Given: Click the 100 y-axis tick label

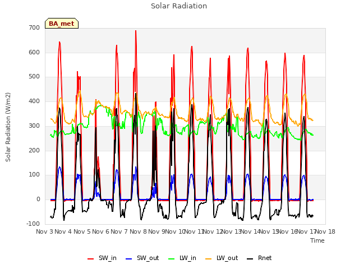Looking at the screenshot, I should [x=34, y=174].
